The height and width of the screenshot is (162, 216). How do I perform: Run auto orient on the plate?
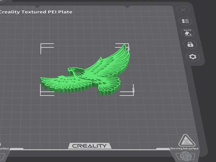coord(188,33)
